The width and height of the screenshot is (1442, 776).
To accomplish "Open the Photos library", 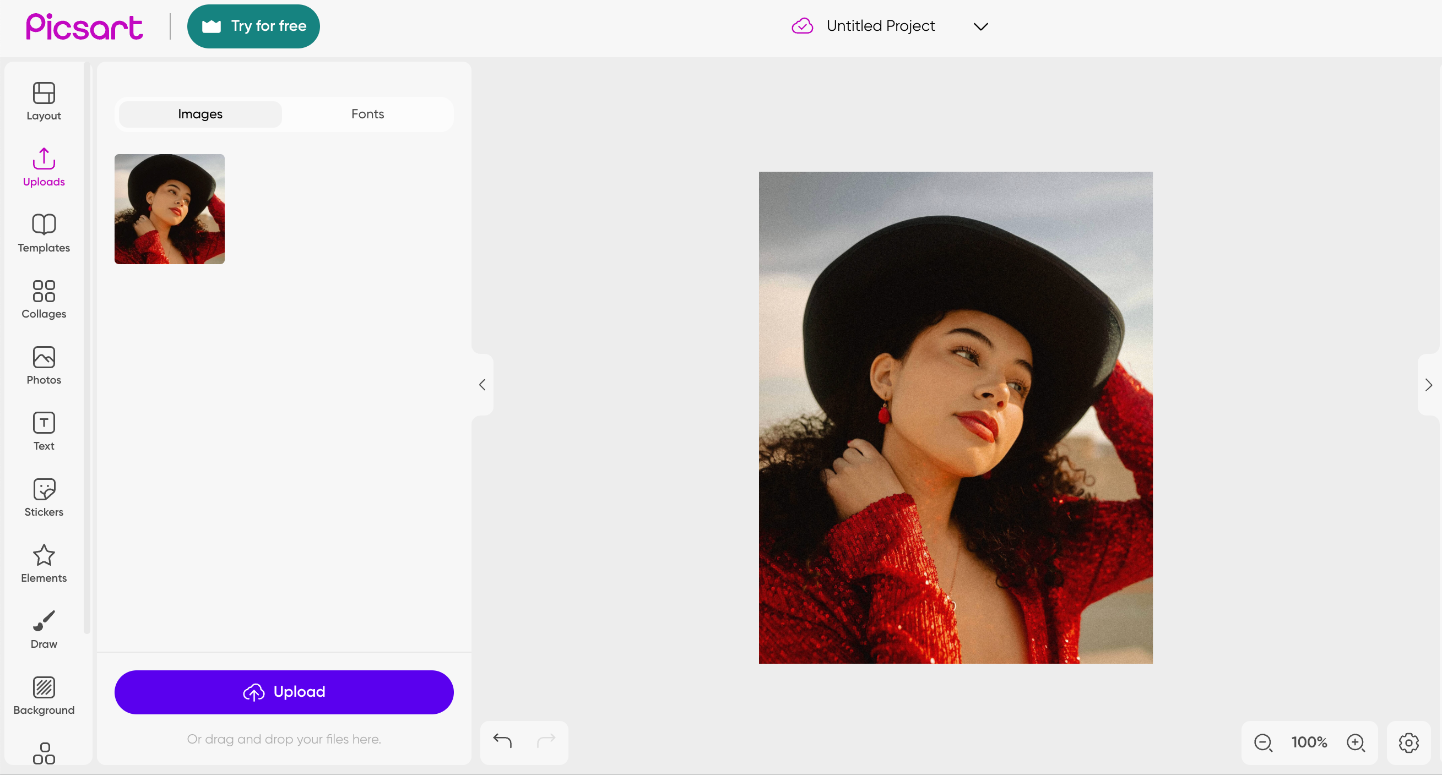I will (x=44, y=365).
